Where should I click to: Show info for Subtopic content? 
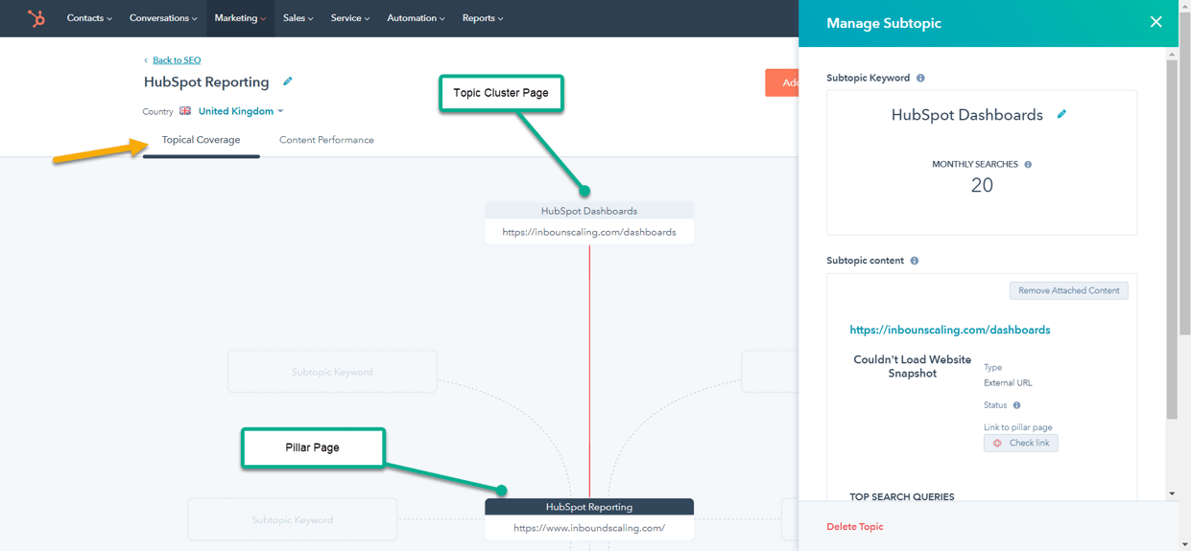[x=915, y=261]
